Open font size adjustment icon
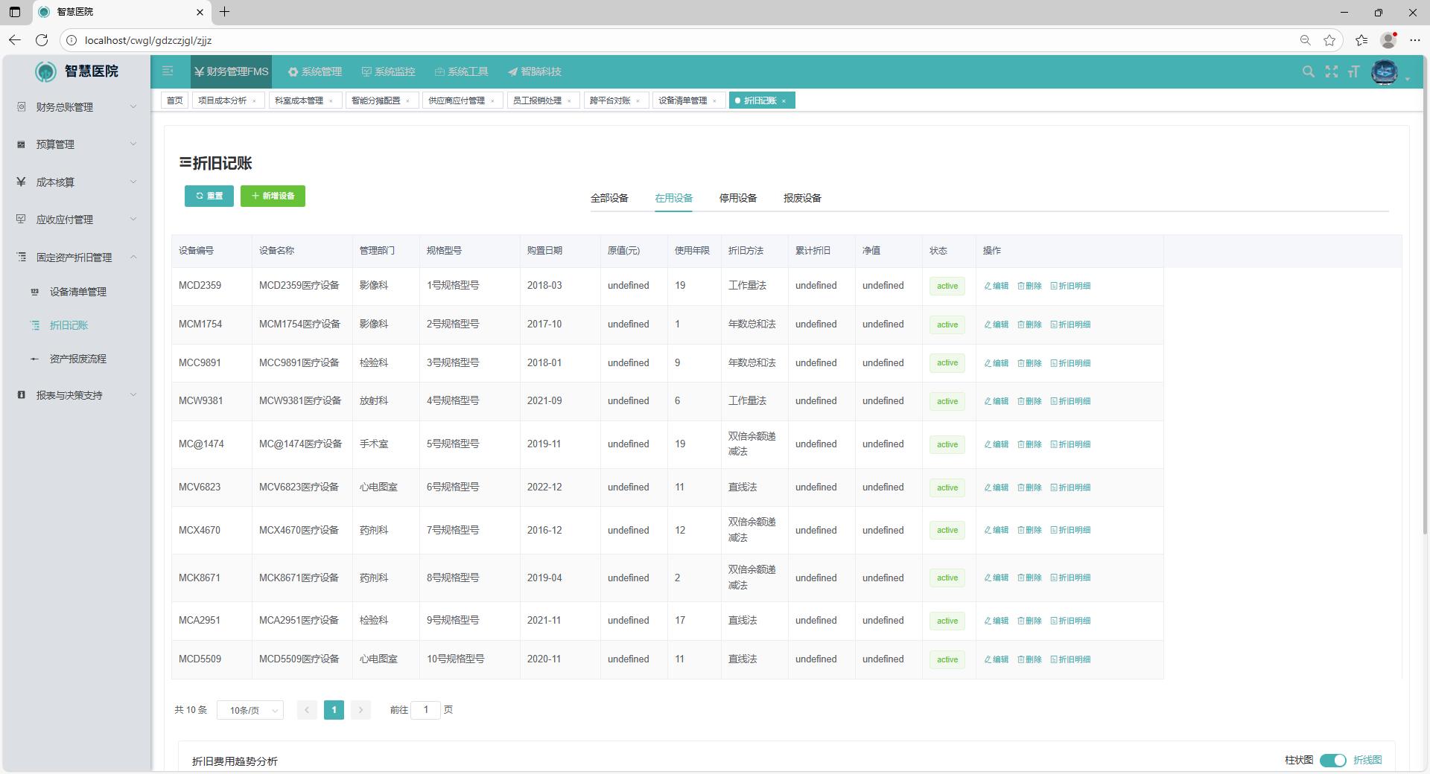Image resolution: width=1430 pixels, height=774 pixels. click(x=1353, y=71)
